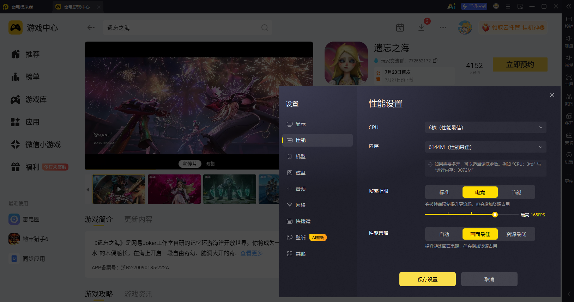Click 领取云托管-挂机神器 banner
This screenshot has width=574, height=302.
coord(514,27)
